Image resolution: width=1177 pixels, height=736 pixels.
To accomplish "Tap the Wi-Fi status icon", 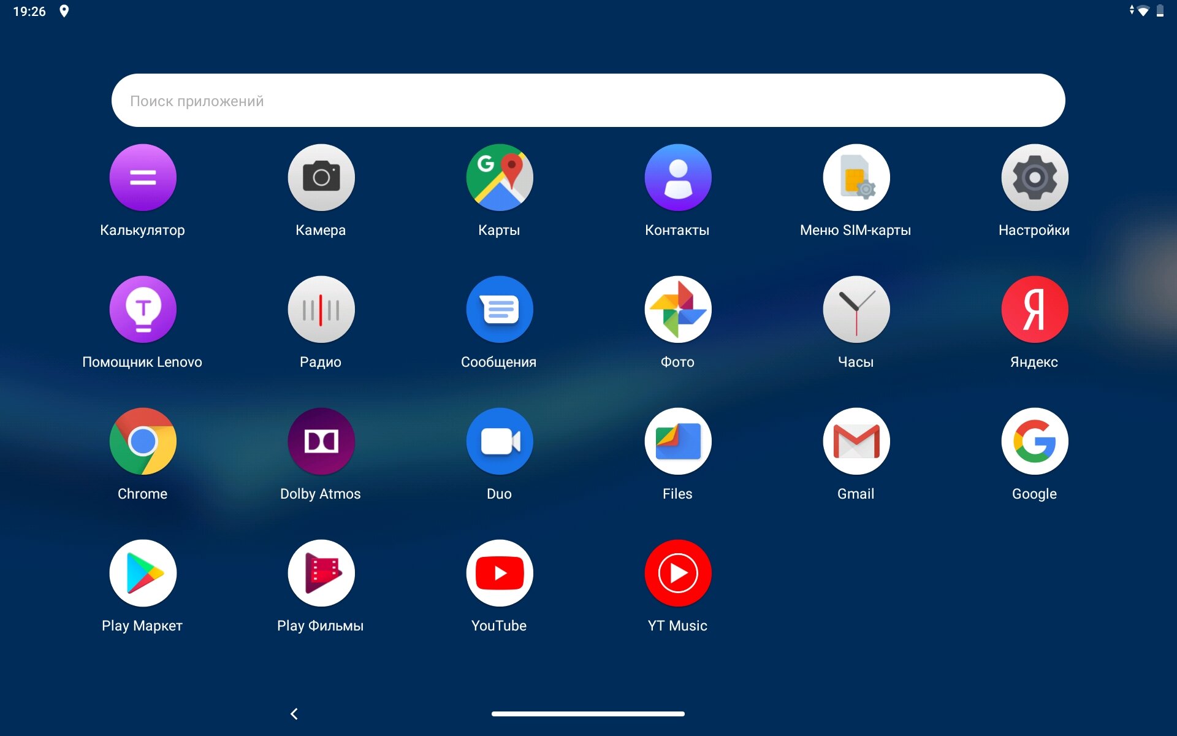I will click(x=1143, y=11).
